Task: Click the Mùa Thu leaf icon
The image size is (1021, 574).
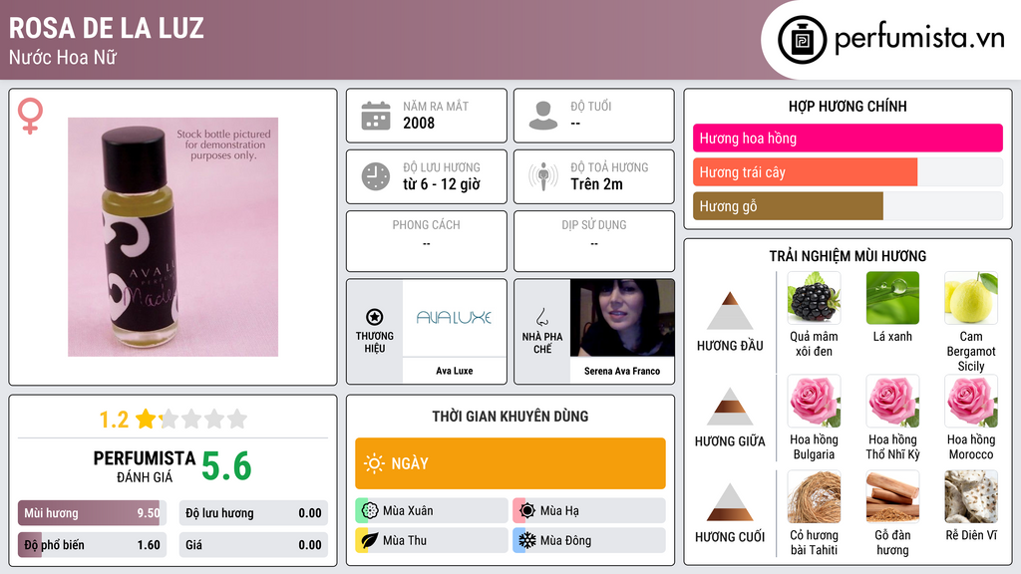Action: tap(370, 540)
